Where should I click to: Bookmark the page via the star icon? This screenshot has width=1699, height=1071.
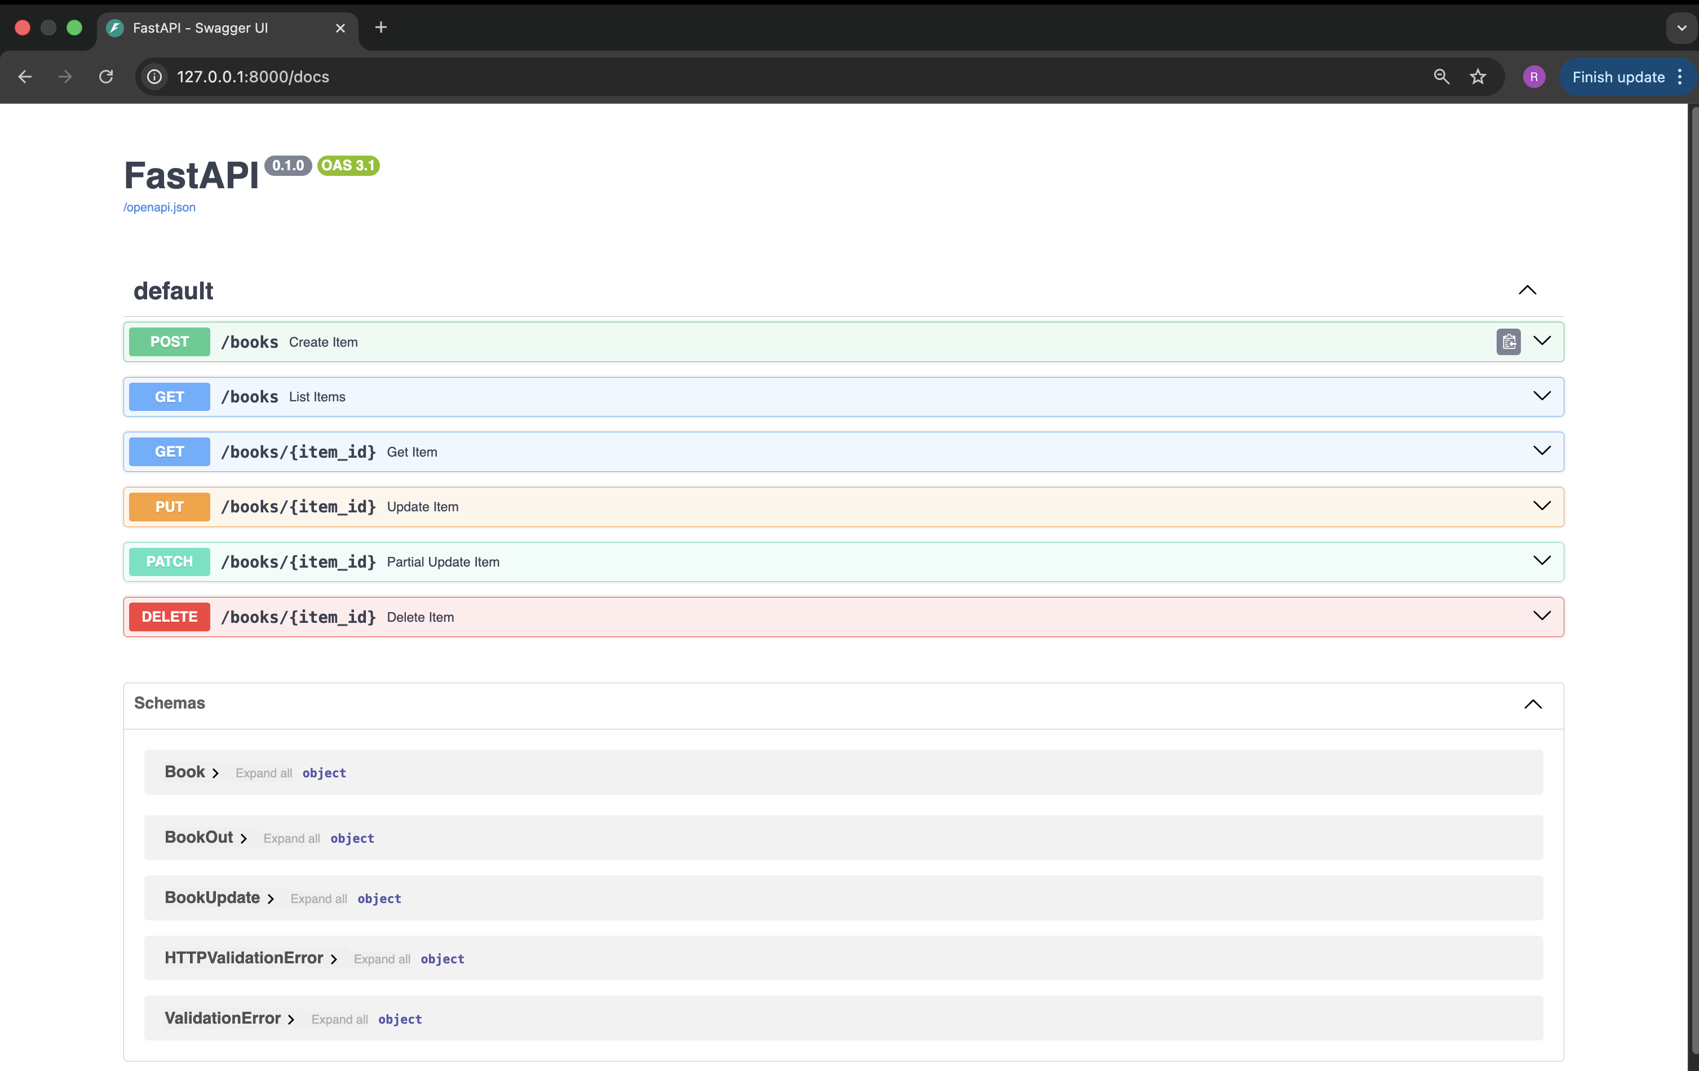point(1478,76)
